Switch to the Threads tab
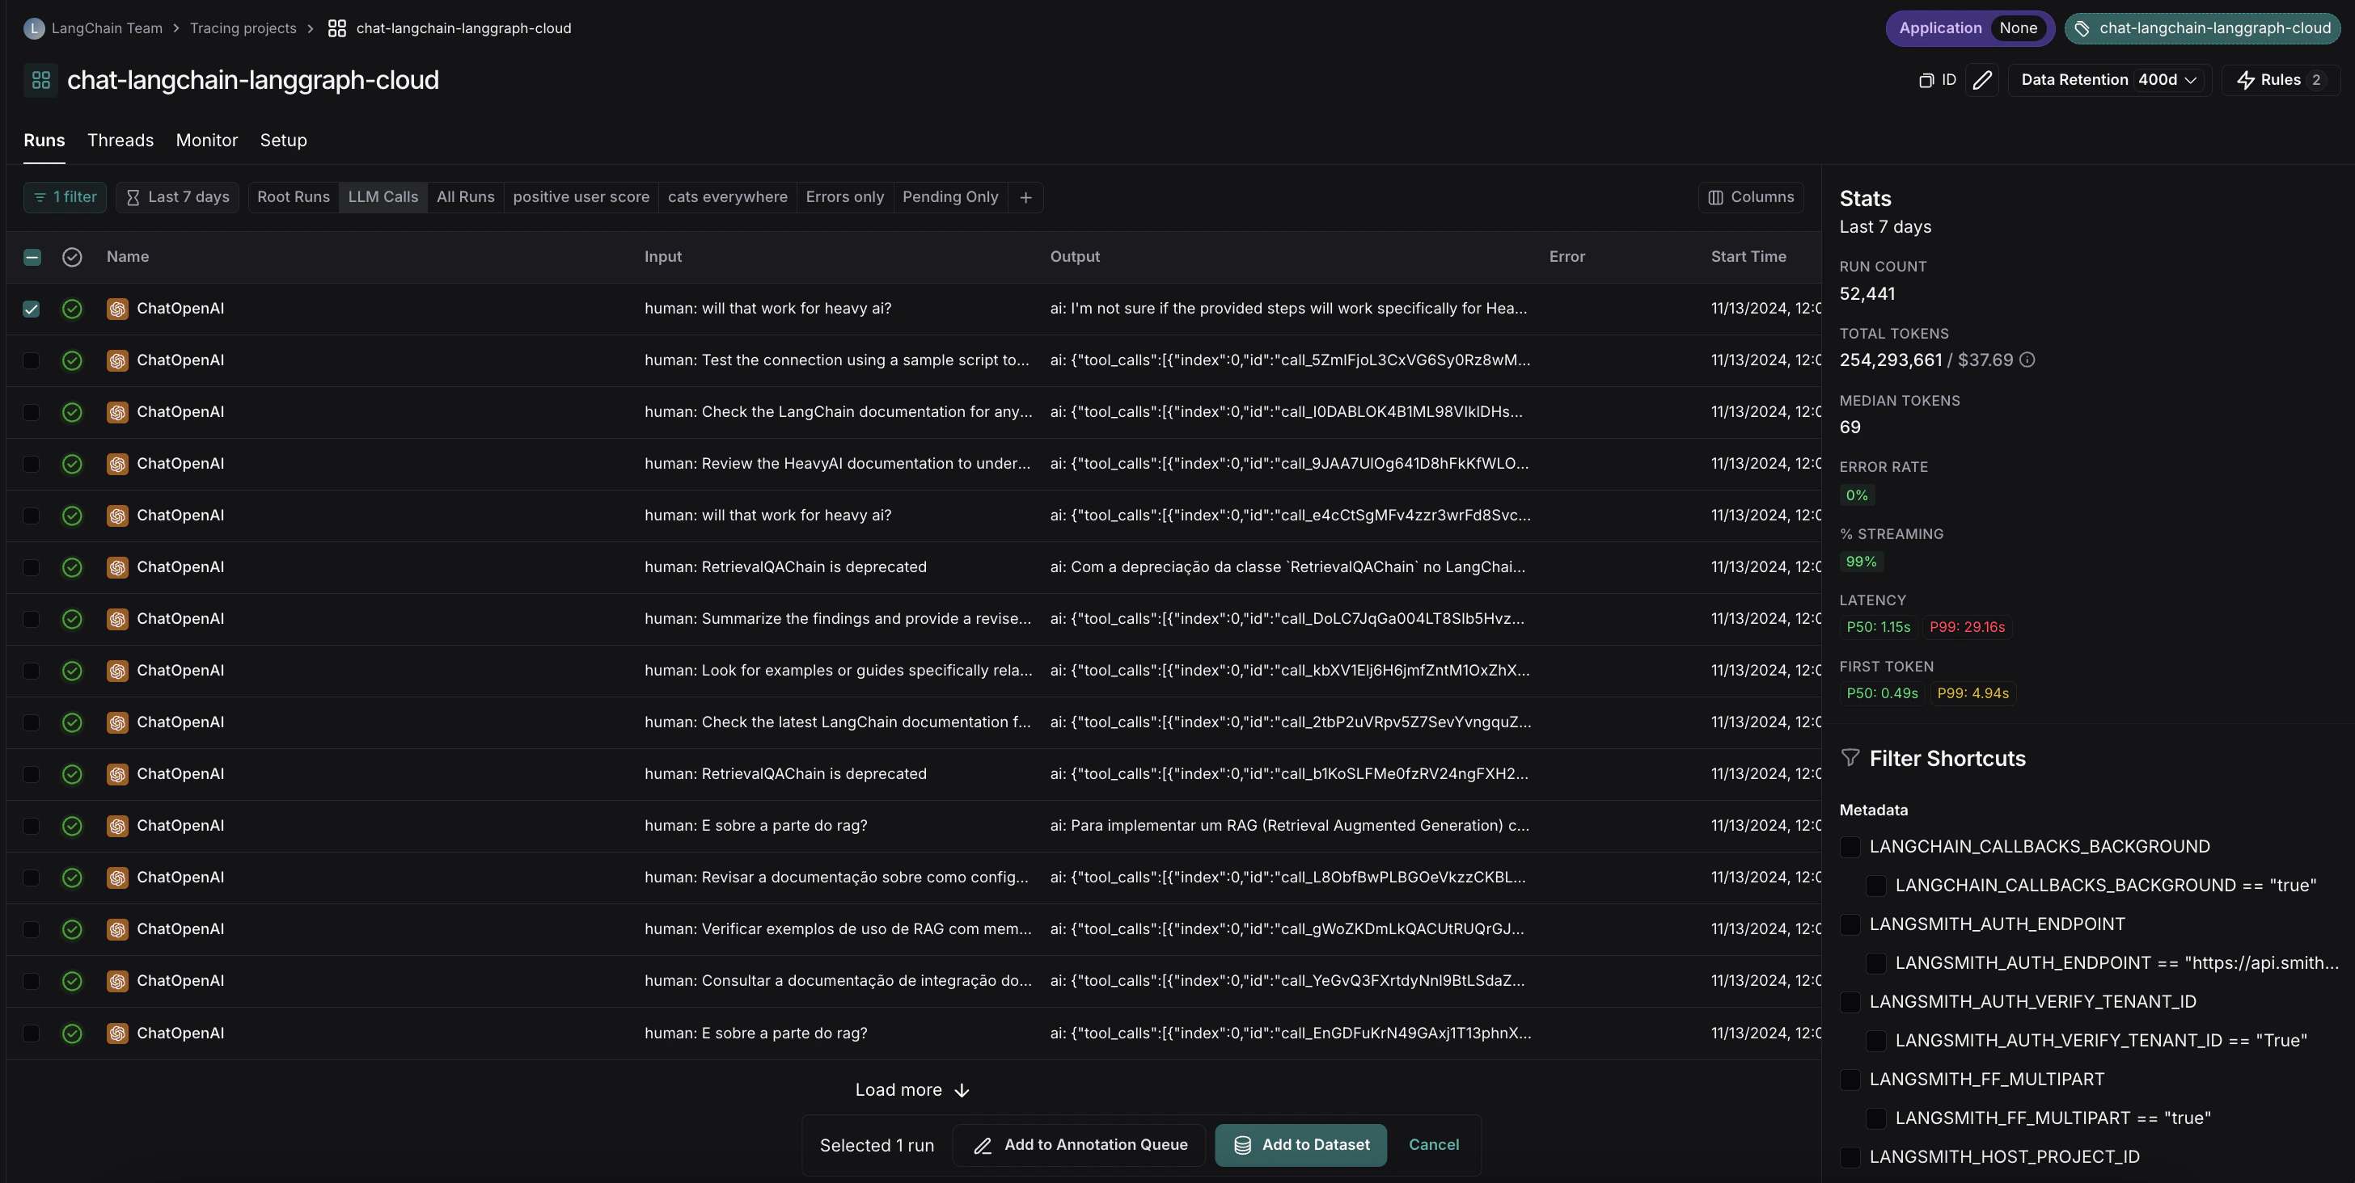The width and height of the screenshot is (2355, 1183). click(120, 140)
